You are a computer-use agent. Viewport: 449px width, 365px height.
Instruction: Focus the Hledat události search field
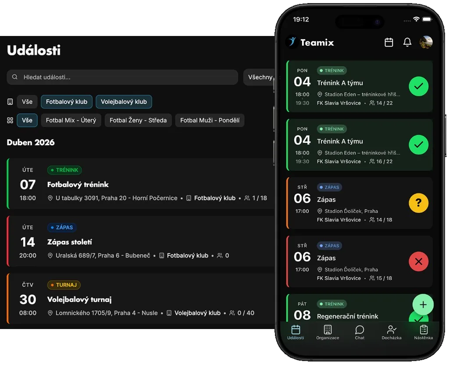122,77
